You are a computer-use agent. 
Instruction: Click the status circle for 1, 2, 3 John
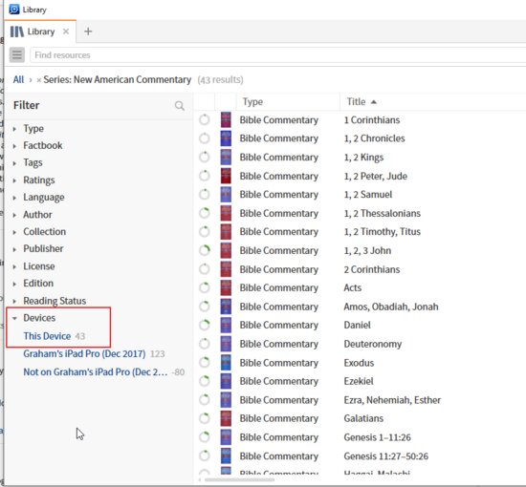tap(205, 250)
